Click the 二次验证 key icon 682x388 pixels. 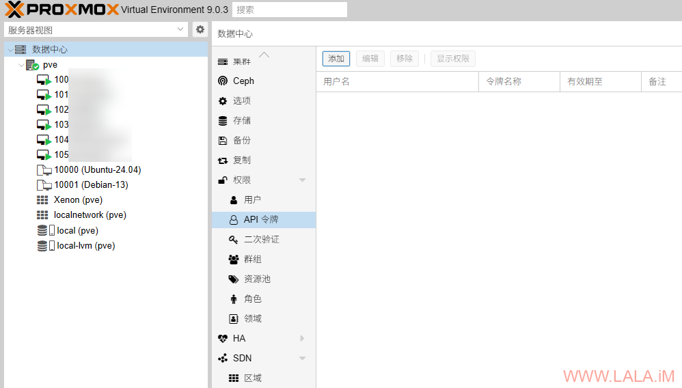[x=234, y=240]
